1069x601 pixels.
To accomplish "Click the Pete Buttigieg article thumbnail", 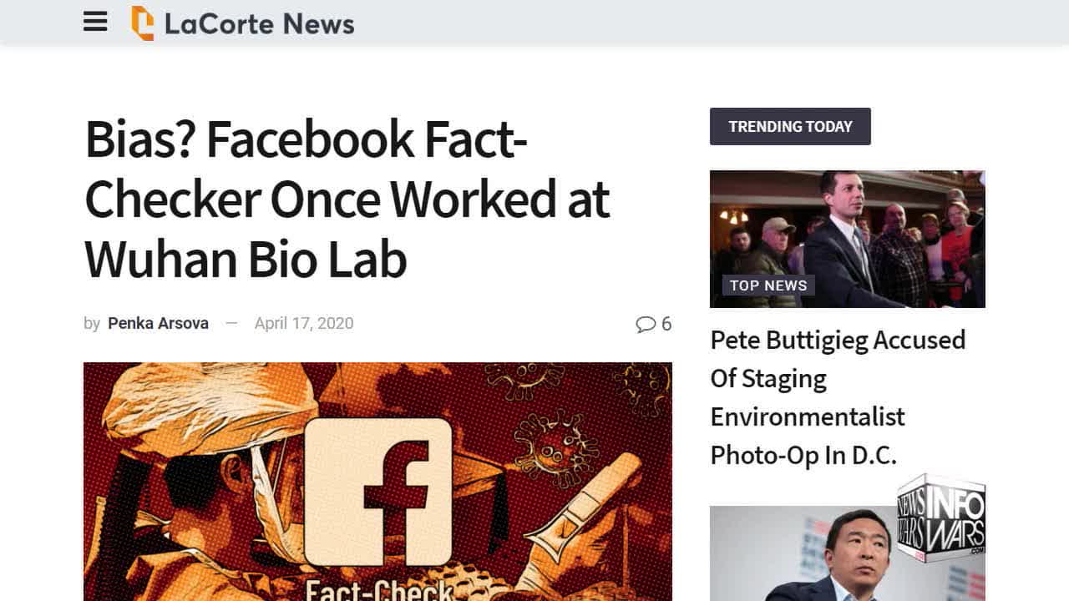I will click(847, 225).
